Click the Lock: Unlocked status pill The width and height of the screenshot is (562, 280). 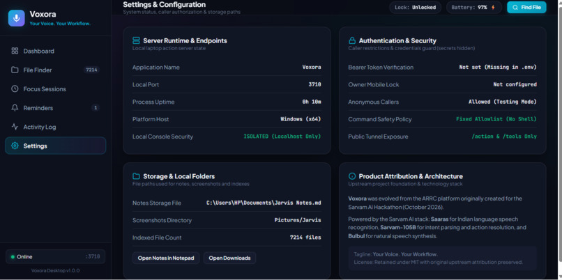(416, 7)
